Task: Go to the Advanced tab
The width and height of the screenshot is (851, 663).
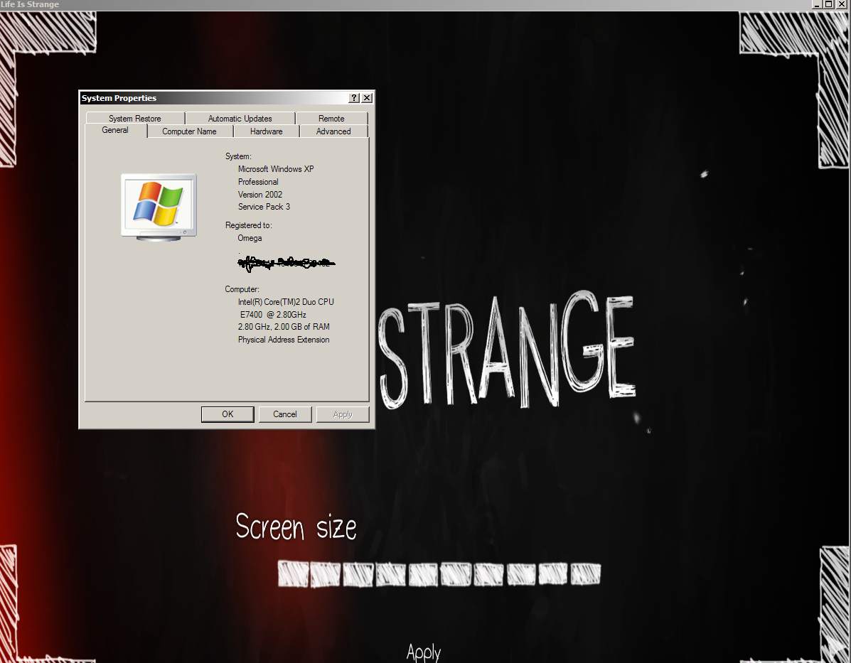Action: coord(333,131)
